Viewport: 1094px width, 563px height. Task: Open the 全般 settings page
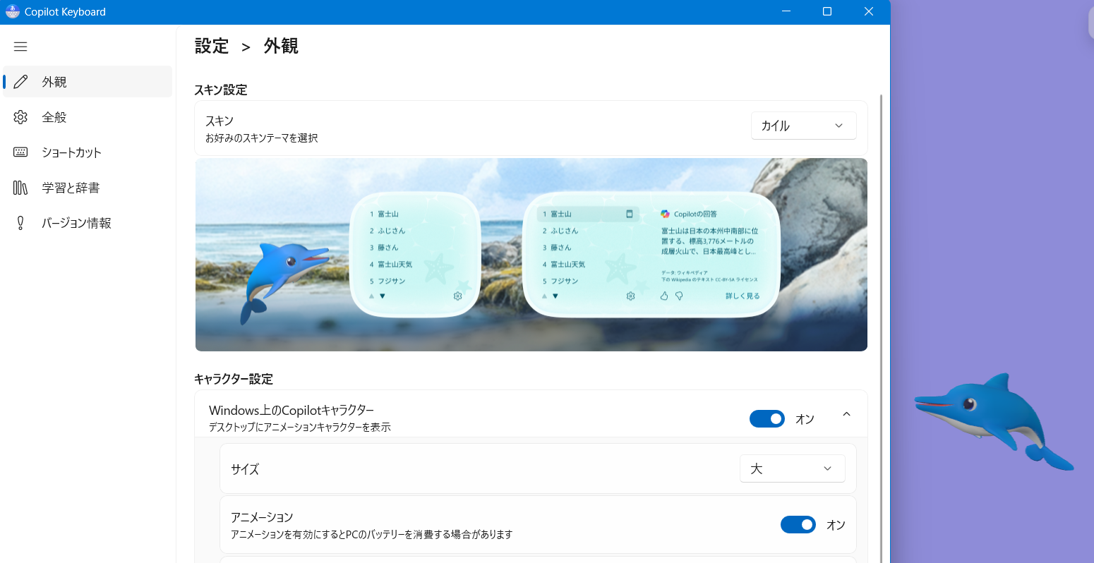pos(88,117)
